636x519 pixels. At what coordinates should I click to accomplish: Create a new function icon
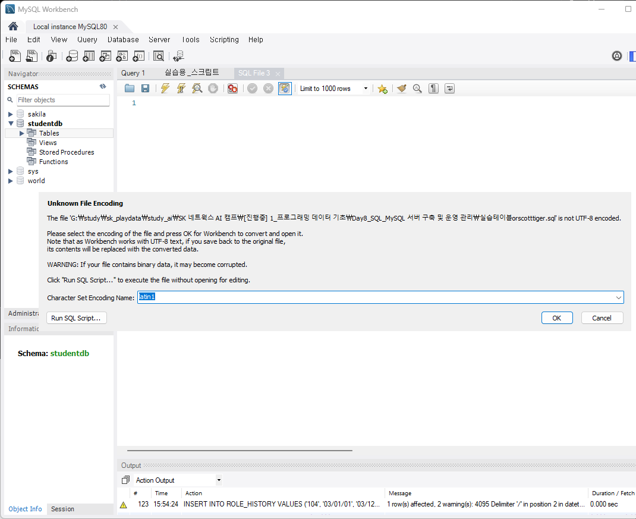click(138, 56)
